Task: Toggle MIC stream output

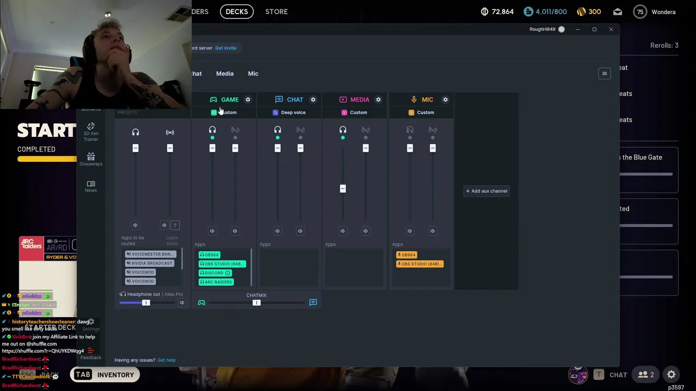Action: [x=432, y=130]
